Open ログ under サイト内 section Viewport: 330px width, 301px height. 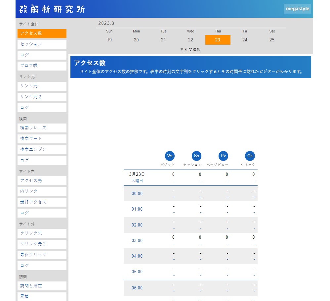tap(42, 213)
